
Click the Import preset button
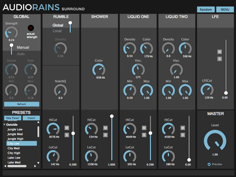click(x=31, y=118)
